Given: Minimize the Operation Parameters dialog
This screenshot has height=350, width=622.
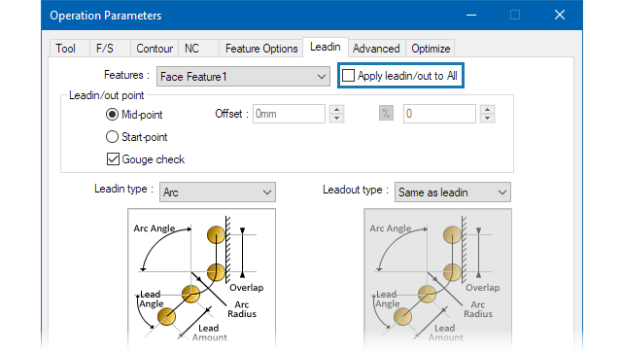Looking at the screenshot, I should [x=471, y=16].
